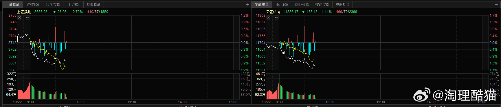Switch to the 沪深300 tab
Viewport: 501px width, 107px height.
tap(33, 5)
